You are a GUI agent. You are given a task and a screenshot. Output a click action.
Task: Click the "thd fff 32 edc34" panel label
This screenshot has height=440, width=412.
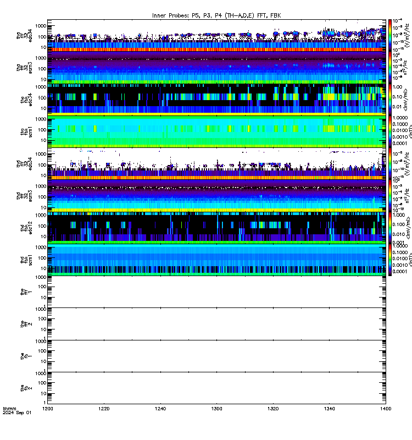(x=24, y=163)
